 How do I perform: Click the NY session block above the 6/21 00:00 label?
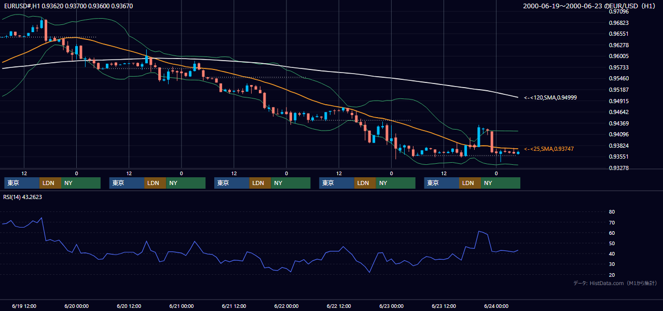[186, 183]
